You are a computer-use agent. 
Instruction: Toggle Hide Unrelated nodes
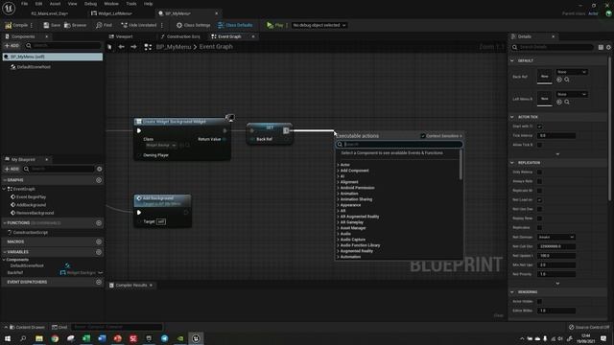tap(138, 25)
